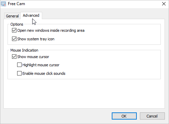169x124 pixels.
Task: Tick the Enable mouse click sounds checkbox
Action: click(19, 73)
